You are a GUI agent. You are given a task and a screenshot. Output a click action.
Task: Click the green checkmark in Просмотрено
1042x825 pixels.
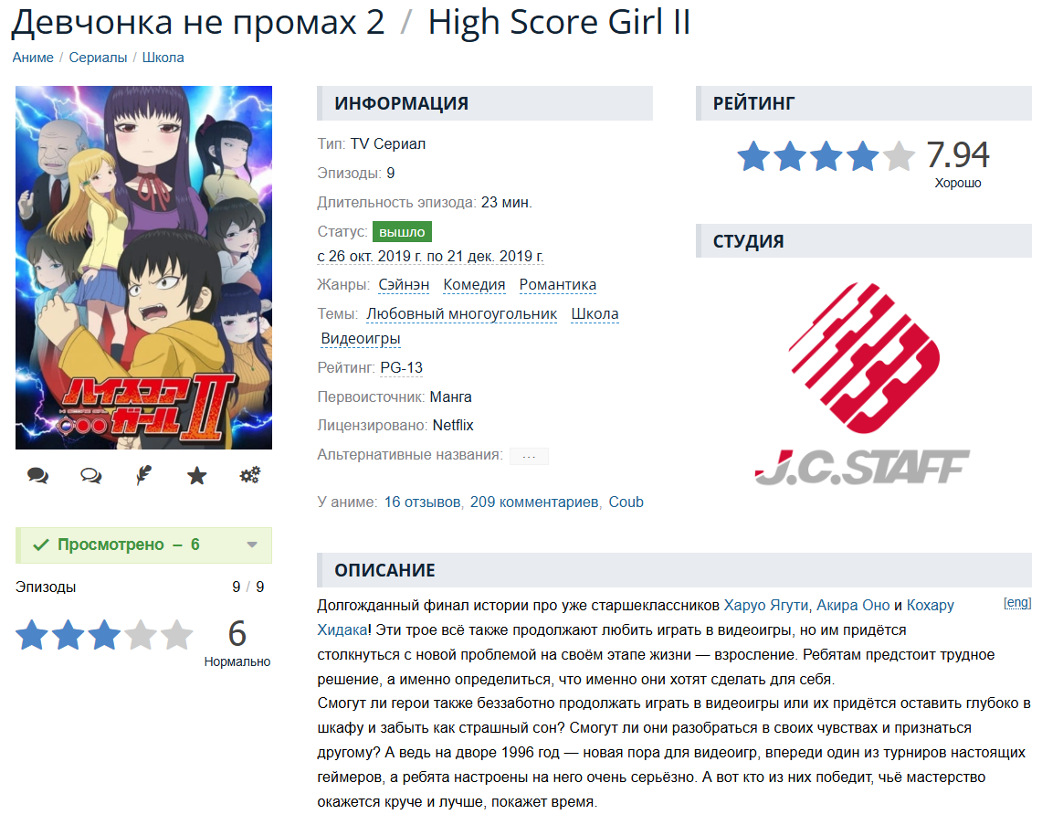(x=41, y=545)
